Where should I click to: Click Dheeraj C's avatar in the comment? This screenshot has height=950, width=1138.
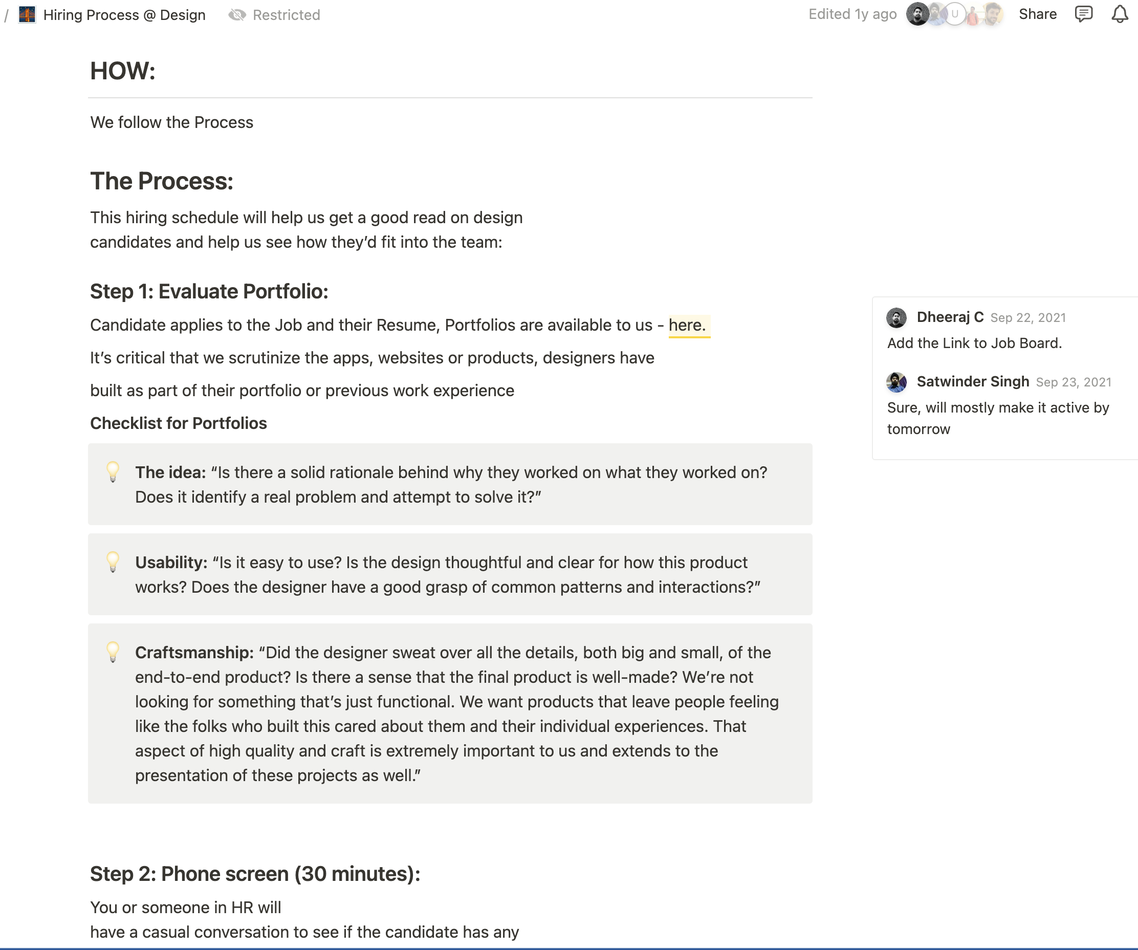[896, 318]
